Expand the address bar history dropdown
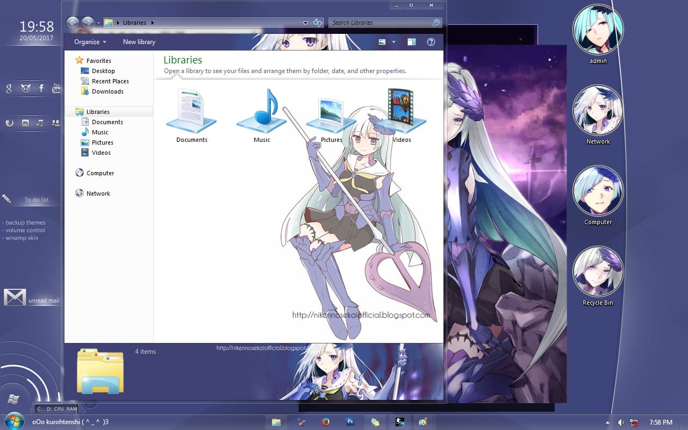The image size is (688, 430). [x=305, y=23]
